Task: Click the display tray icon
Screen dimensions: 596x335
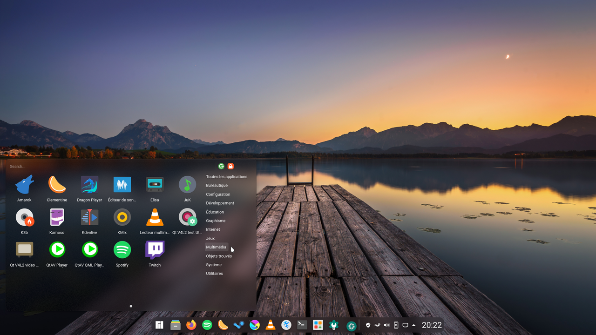Action: click(x=405, y=325)
